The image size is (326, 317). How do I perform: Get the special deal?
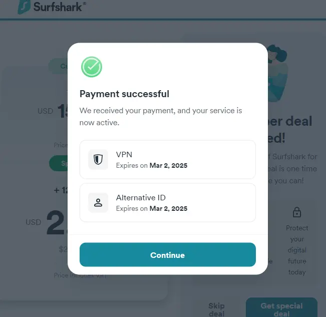tap(281, 308)
